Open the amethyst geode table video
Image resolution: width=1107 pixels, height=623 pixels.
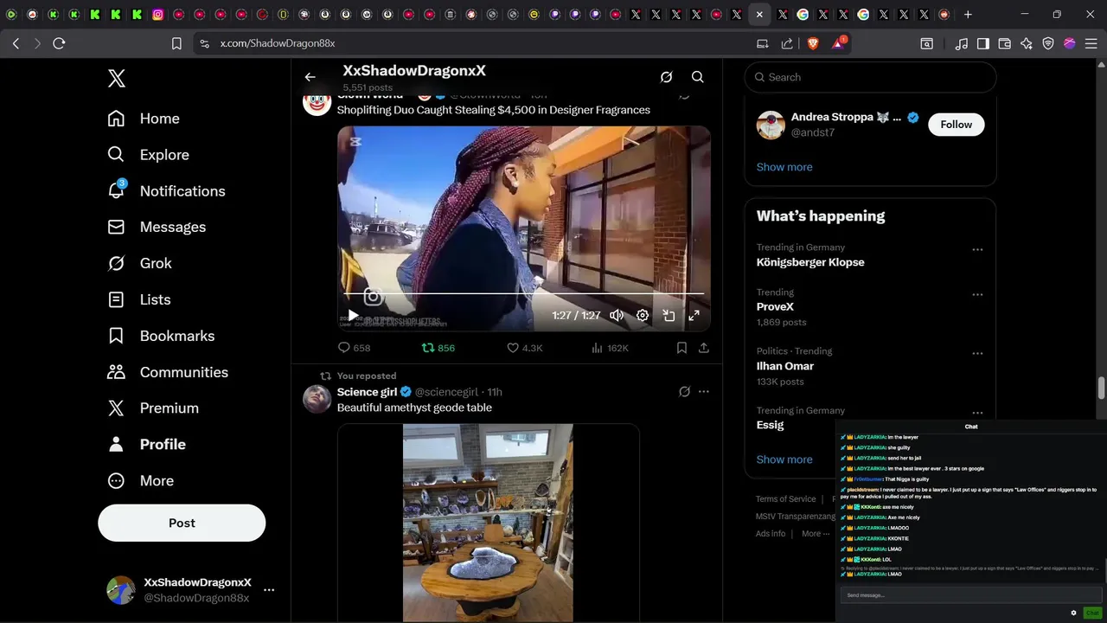(x=488, y=523)
